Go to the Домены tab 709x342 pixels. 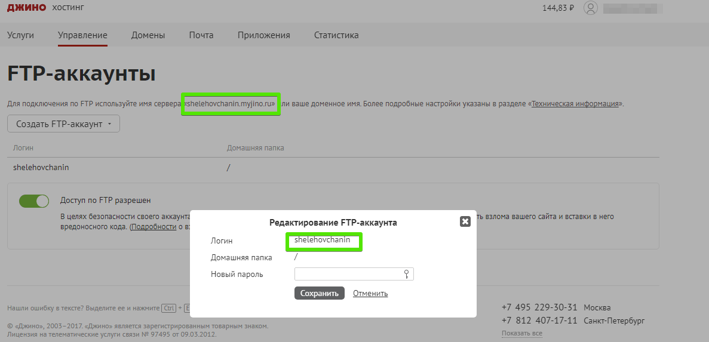click(148, 35)
